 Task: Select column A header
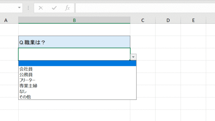click(6, 20)
